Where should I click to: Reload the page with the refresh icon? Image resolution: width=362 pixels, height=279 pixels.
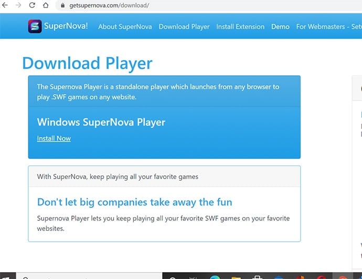pos(32,5)
